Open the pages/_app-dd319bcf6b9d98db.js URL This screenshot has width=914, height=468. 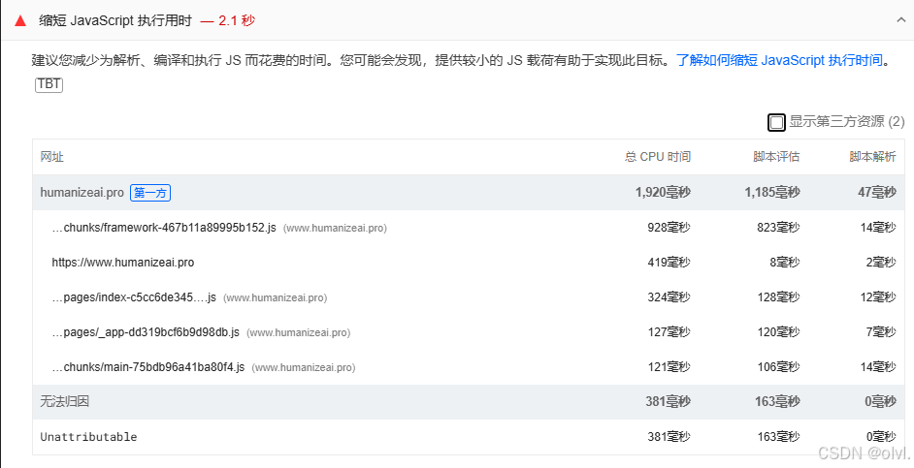(146, 332)
